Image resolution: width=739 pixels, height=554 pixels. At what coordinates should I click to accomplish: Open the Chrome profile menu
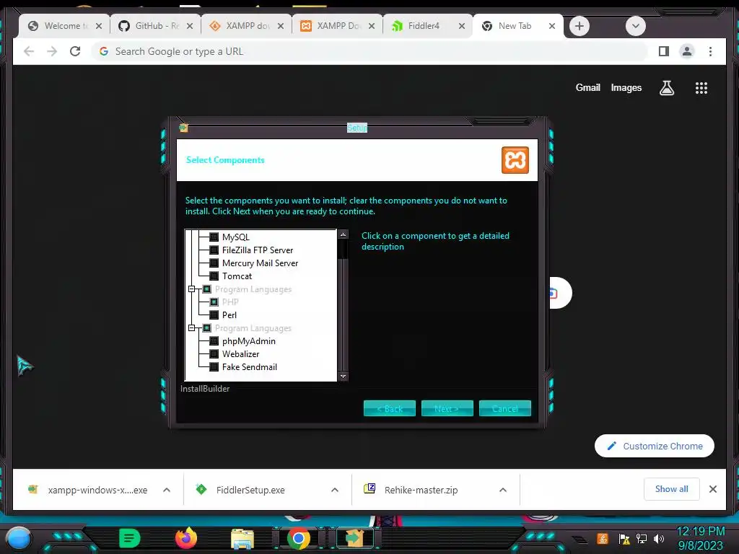click(687, 51)
